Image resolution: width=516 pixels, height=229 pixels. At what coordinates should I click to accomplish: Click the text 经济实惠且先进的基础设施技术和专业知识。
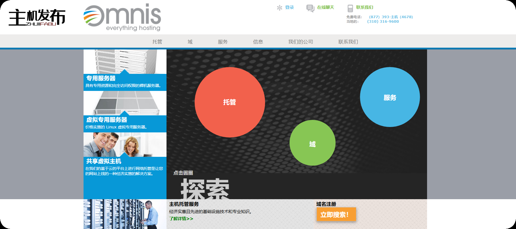[211, 212]
